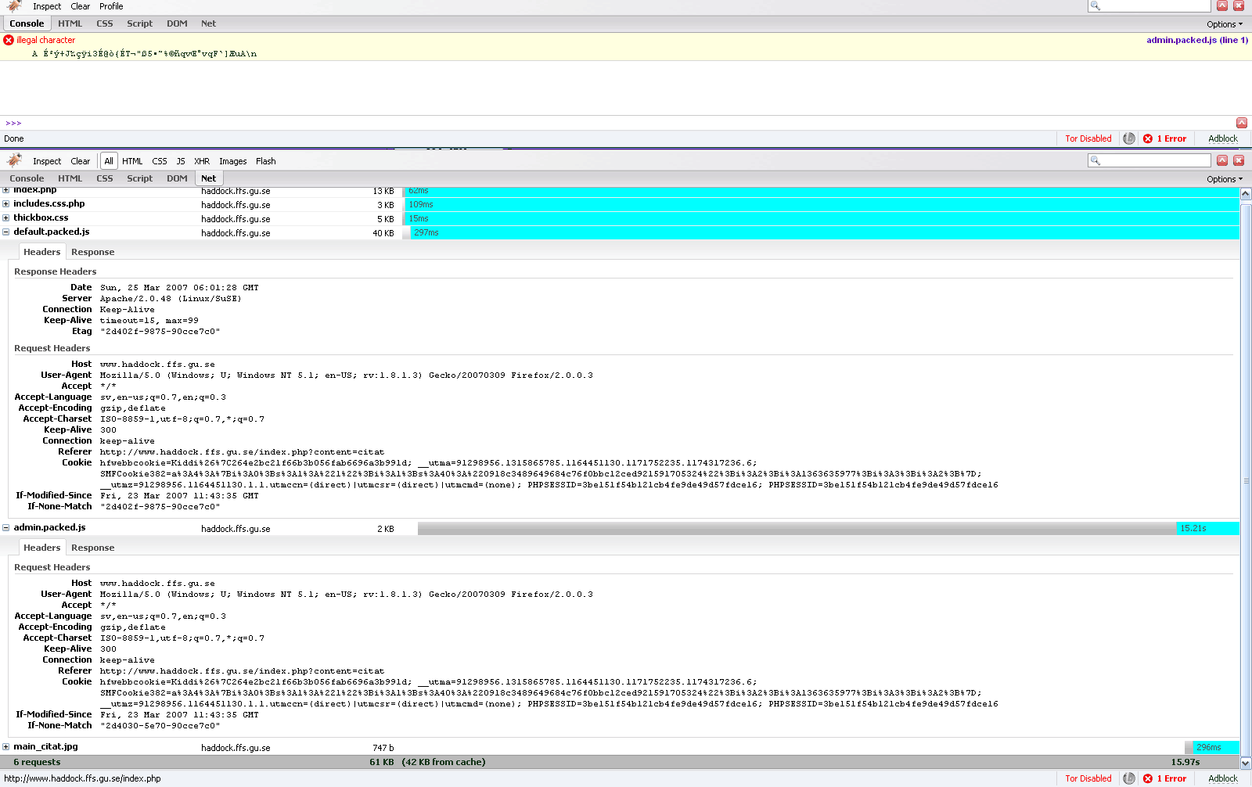The width and height of the screenshot is (1252, 787).
Task: Select the 'All' net filter
Action: tap(109, 161)
